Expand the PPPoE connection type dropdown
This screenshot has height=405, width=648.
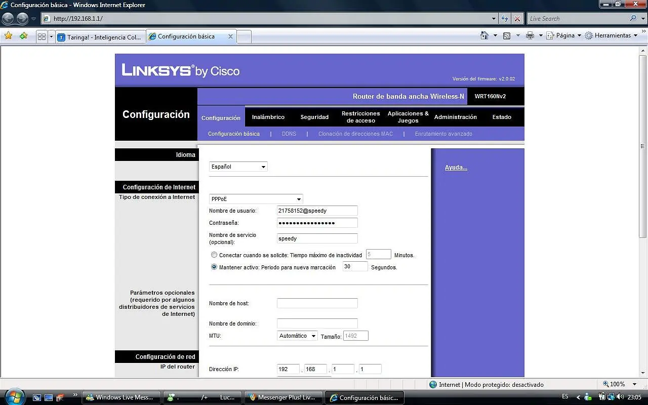pos(256,199)
